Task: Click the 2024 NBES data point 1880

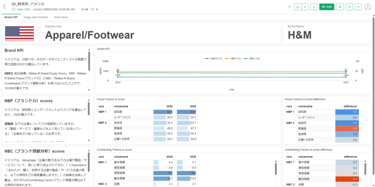Action: [x=117, y=77]
